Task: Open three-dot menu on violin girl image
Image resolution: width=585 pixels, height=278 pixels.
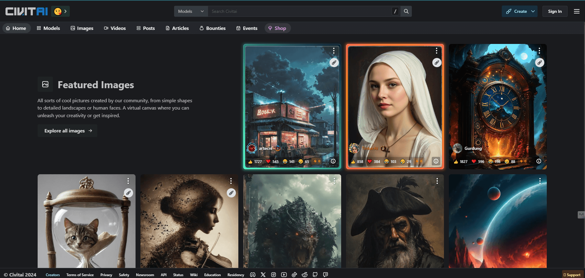Action: click(x=231, y=181)
